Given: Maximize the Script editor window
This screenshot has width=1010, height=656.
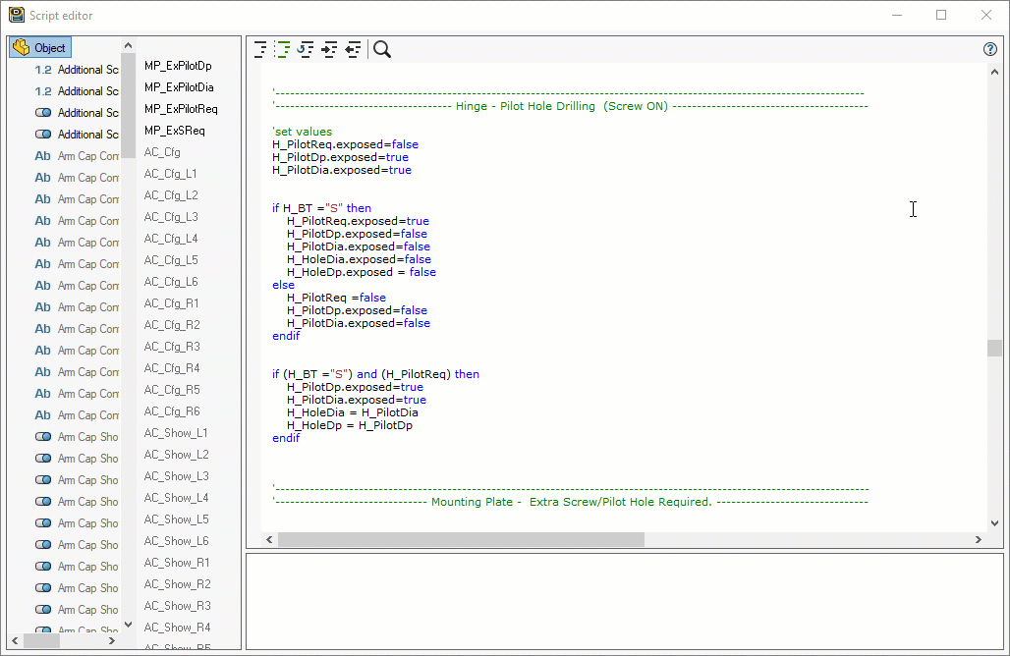Looking at the screenshot, I should [941, 15].
